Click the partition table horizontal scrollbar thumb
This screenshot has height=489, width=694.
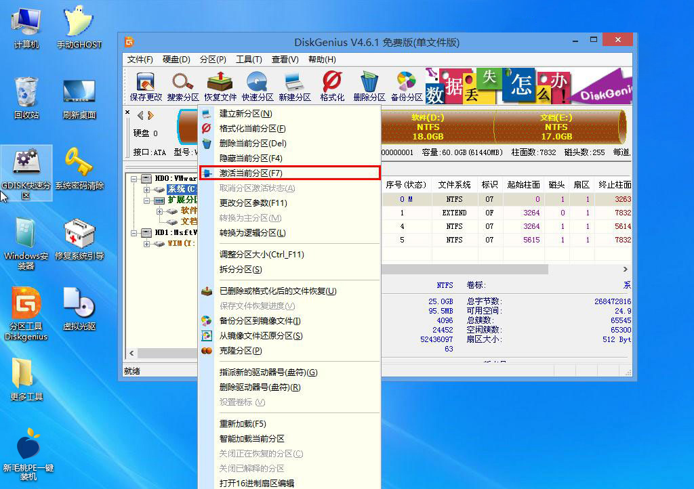tap(465, 270)
